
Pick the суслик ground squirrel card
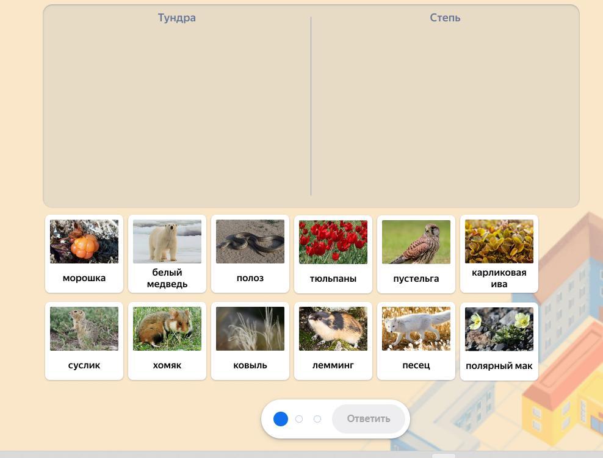(84, 341)
